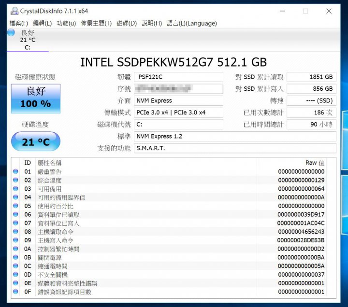This screenshot has width=348, height=307.
Task: Click the standard field NVM Express 1.2
Action: pyautogui.click(x=235, y=136)
